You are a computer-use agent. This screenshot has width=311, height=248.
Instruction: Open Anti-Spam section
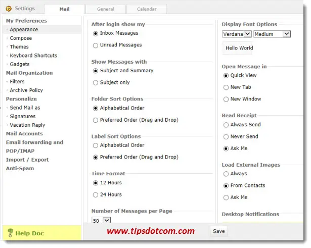click(x=20, y=169)
